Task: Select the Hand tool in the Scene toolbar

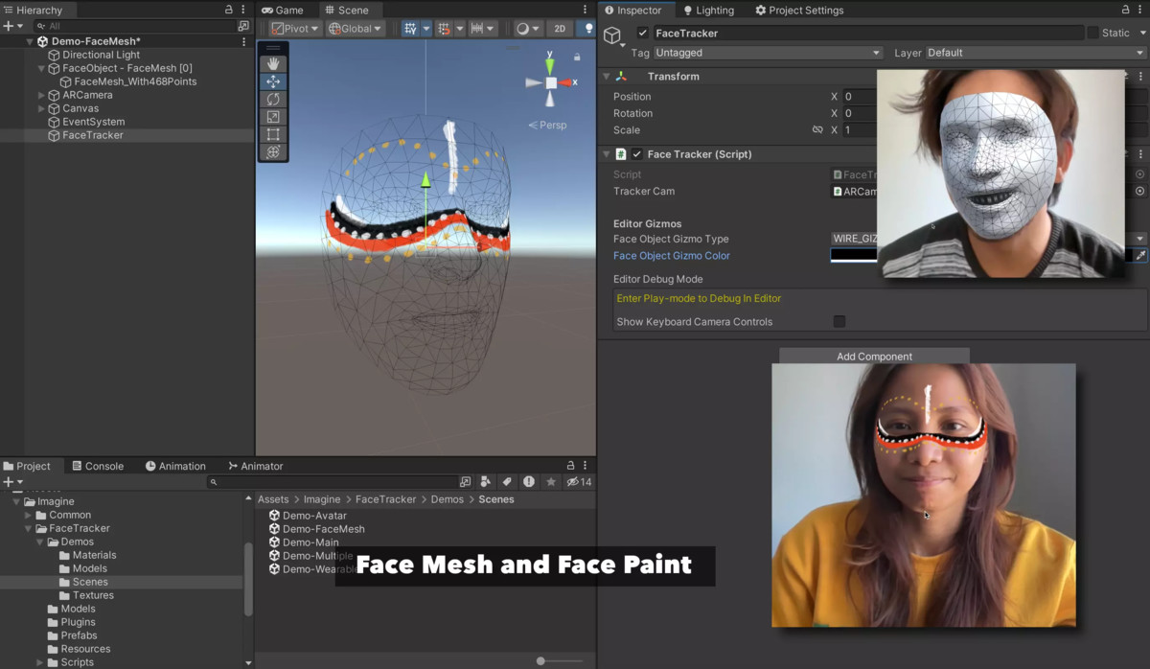Action: coord(273,63)
